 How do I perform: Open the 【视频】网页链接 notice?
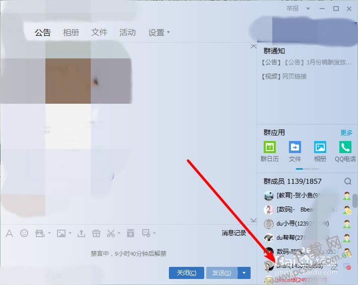284,76
